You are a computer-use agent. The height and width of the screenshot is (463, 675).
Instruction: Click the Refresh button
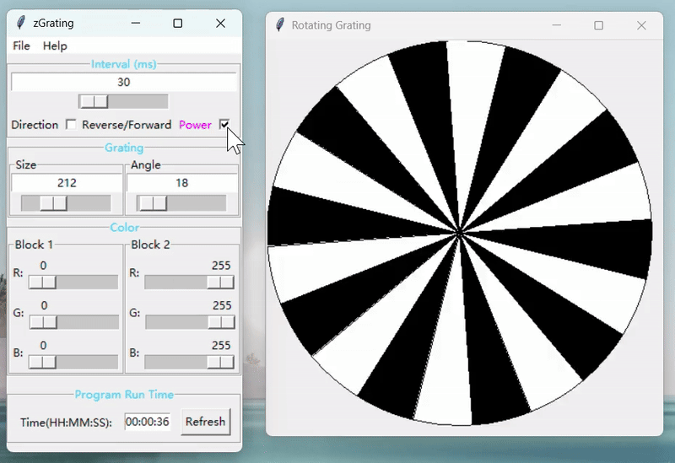pos(205,422)
